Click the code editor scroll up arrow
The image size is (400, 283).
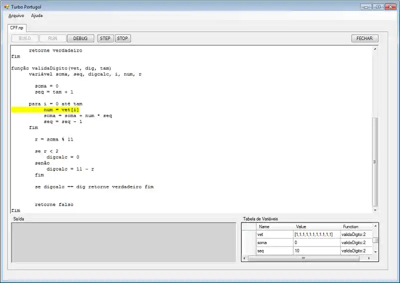coord(375,50)
